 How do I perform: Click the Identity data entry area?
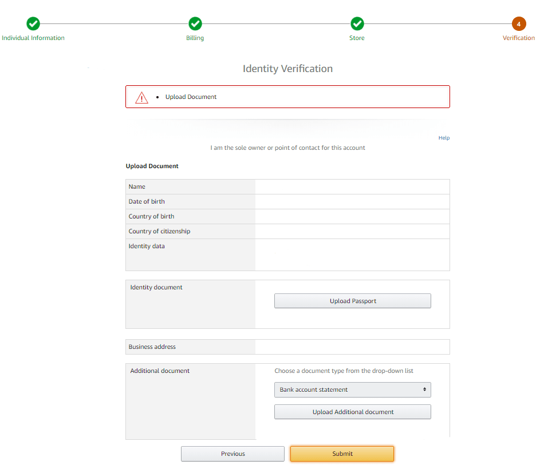tap(352, 253)
